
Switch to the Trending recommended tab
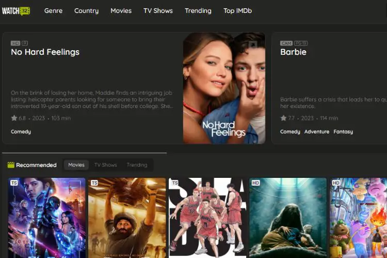click(x=137, y=165)
